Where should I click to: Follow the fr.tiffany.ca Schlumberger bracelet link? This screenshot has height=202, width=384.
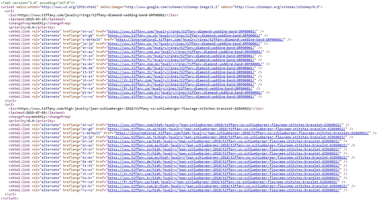(x=223, y=182)
